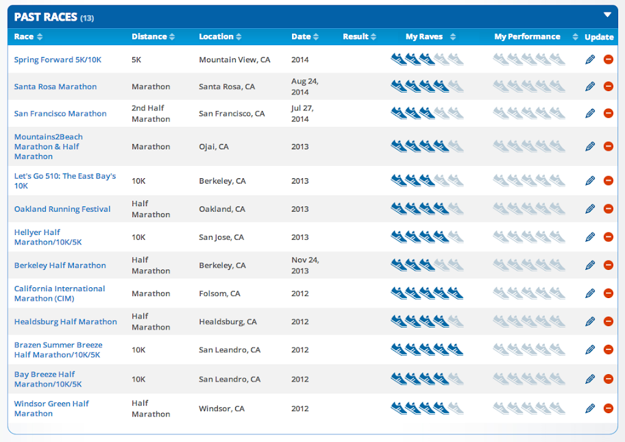Edit the Let's Go 510 race entry

pos(590,180)
